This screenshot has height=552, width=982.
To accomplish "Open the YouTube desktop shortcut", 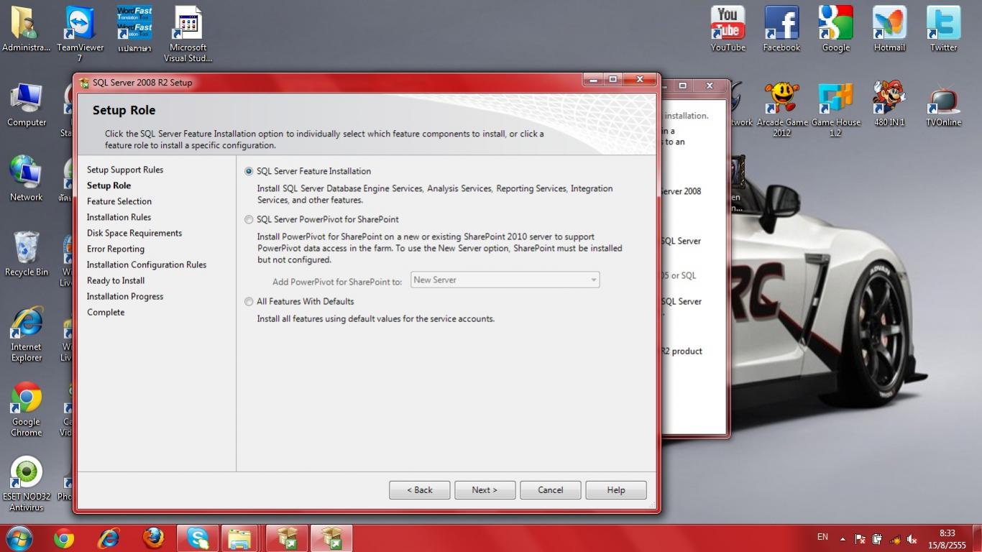I will [x=728, y=29].
